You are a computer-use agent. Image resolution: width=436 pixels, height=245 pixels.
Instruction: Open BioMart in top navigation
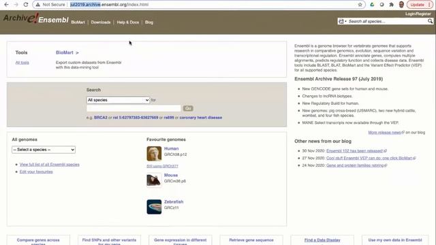(78, 22)
